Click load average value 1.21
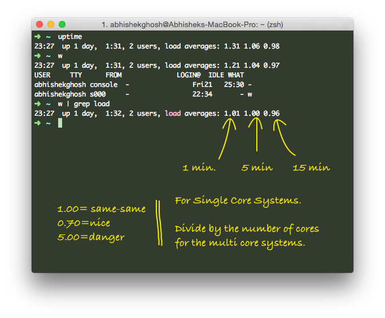The image size is (385, 318). [232, 66]
